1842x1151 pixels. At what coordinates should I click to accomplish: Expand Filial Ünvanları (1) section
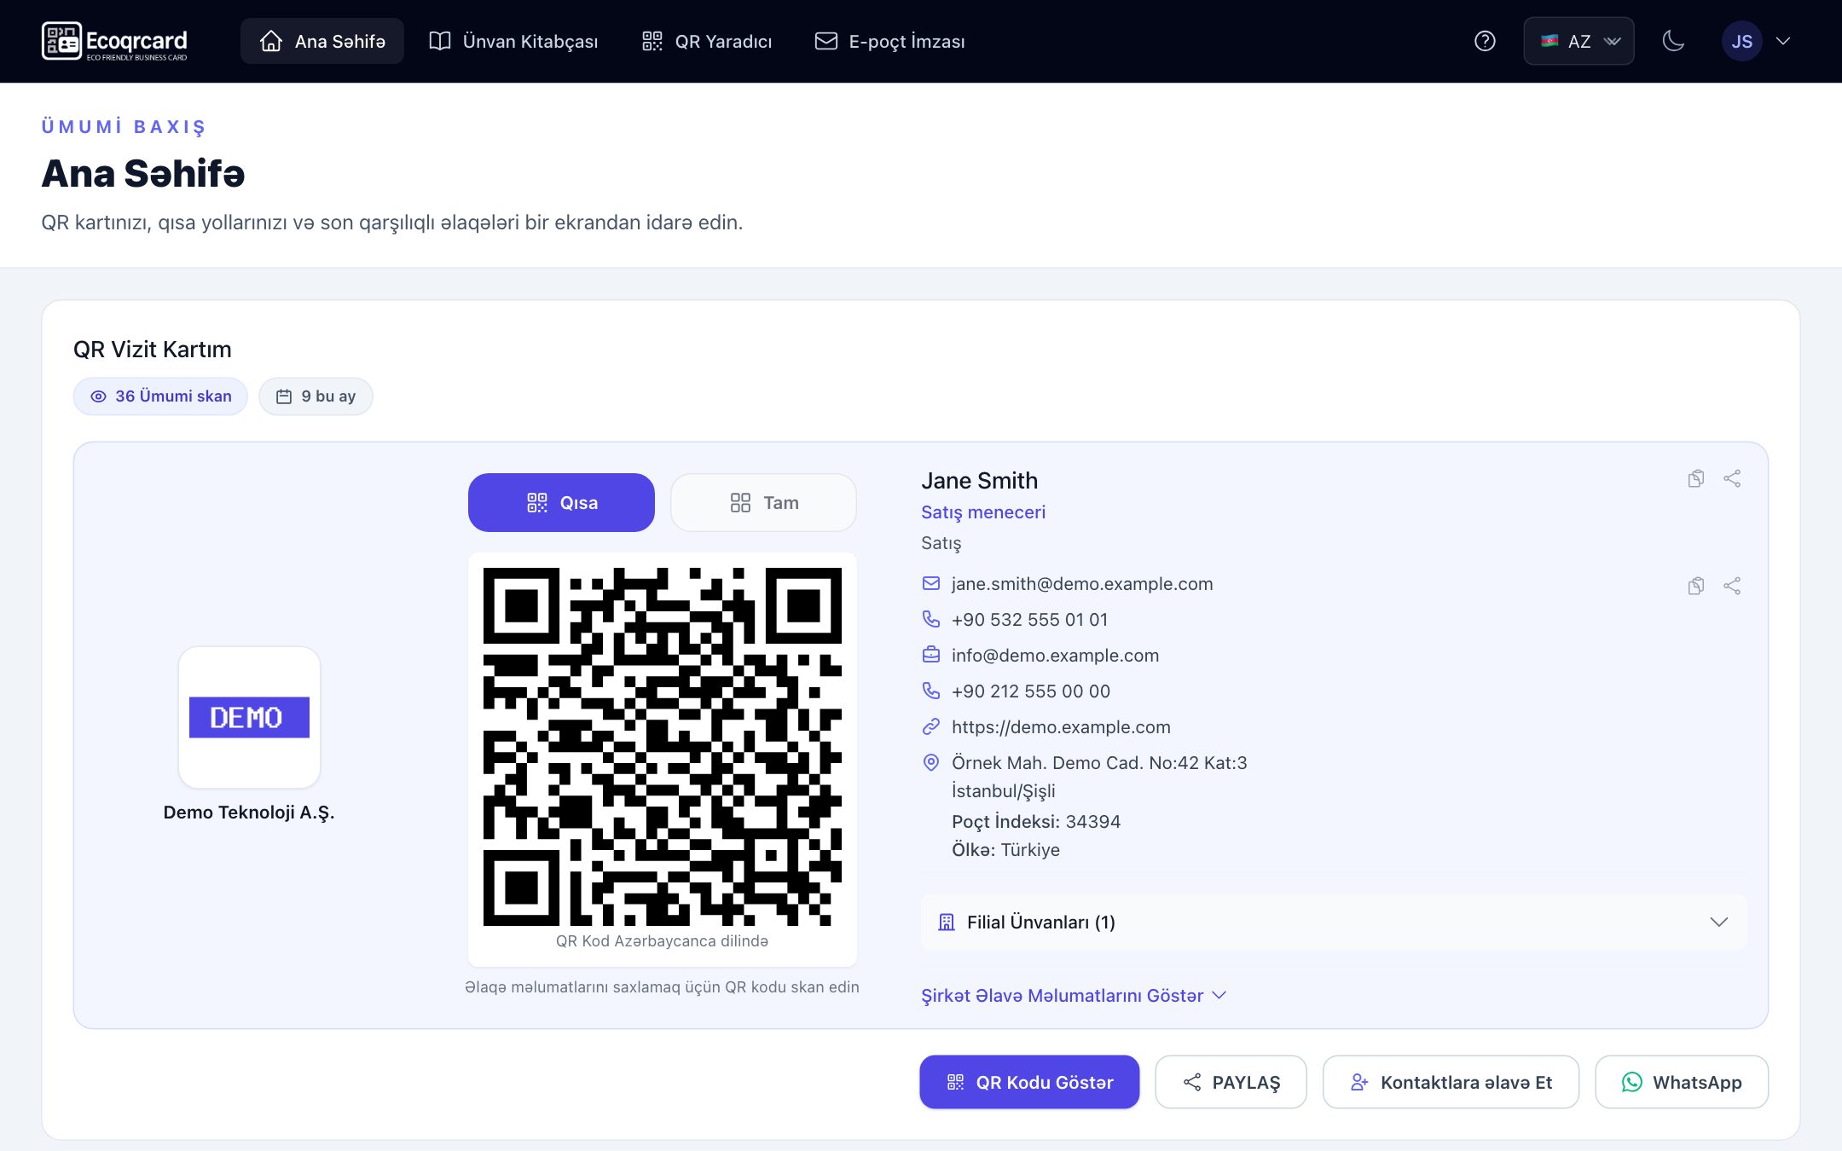tap(1334, 922)
